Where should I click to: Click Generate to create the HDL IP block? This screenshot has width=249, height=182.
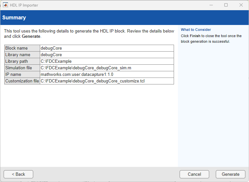pyautogui.click(x=230, y=174)
